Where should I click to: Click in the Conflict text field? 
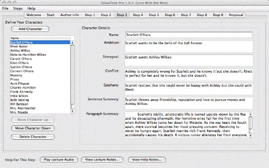click(x=189, y=75)
